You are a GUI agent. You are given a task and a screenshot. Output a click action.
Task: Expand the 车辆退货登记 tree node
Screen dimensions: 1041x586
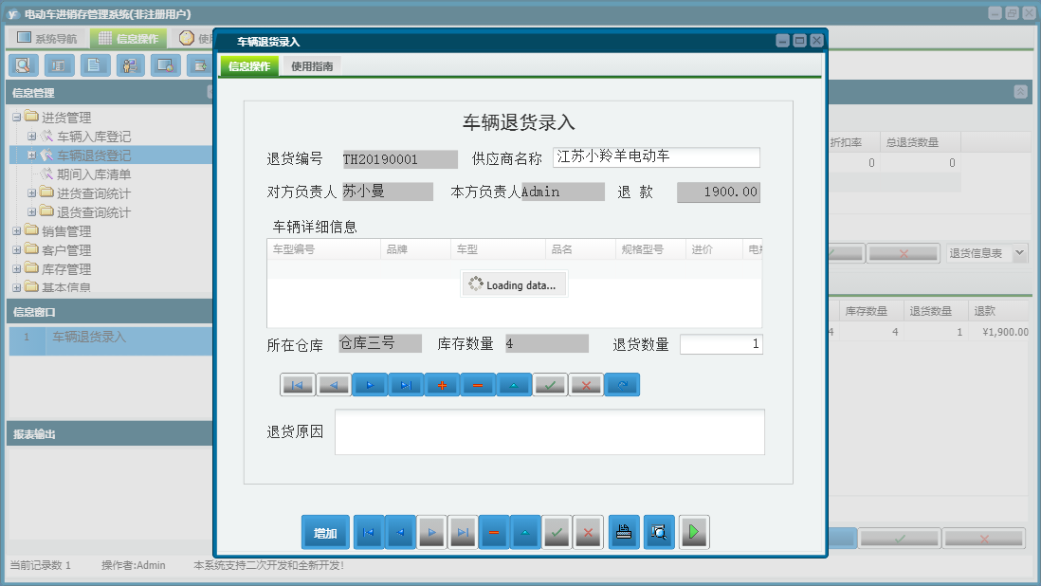pyautogui.click(x=32, y=156)
